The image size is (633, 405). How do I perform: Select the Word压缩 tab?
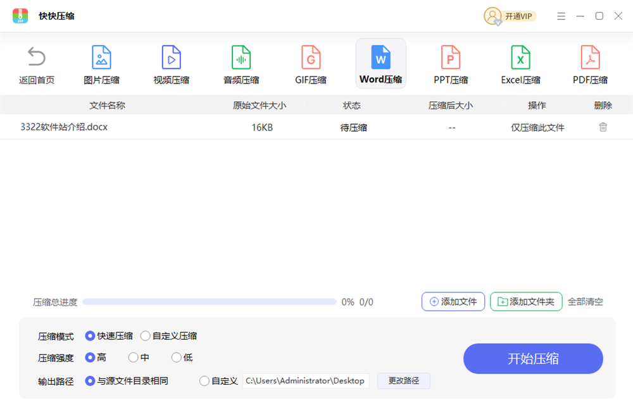pyautogui.click(x=380, y=65)
